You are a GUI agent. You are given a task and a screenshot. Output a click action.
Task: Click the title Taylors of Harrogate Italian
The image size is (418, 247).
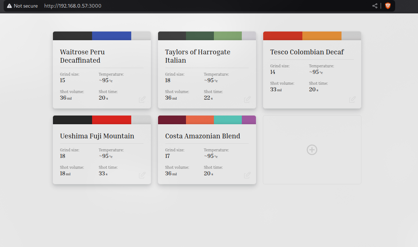(x=198, y=56)
